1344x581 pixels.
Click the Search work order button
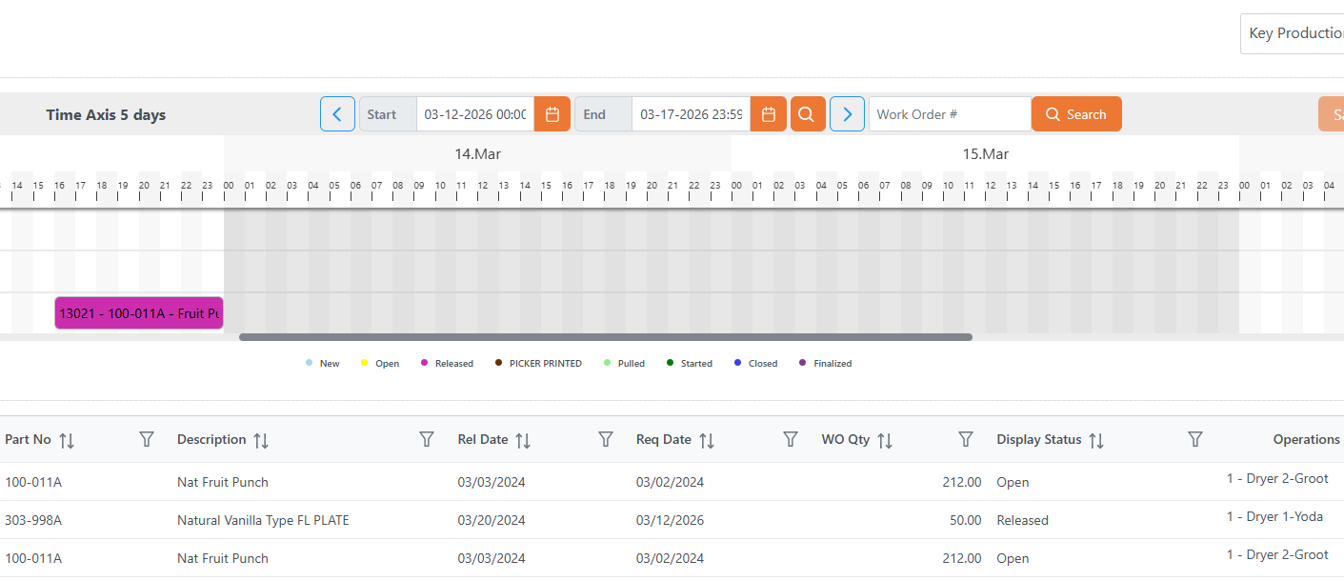pos(1076,114)
